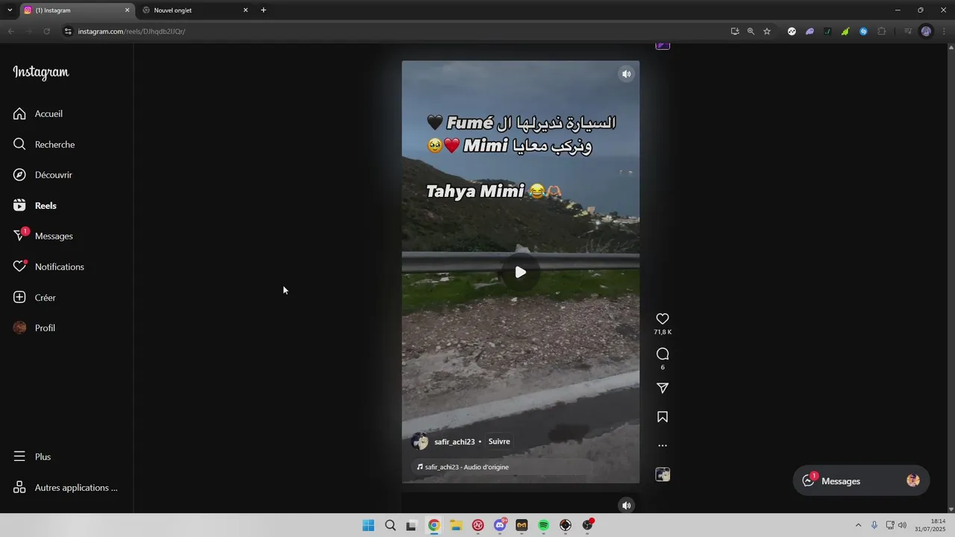Image resolution: width=955 pixels, height=537 pixels.
Task: Click Suivre to follow safir_achi23
Action: click(x=499, y=442)
